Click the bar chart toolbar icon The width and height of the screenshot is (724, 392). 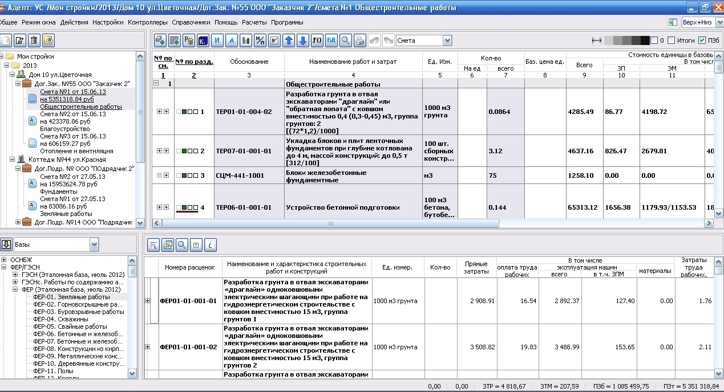tap(246, 40)
